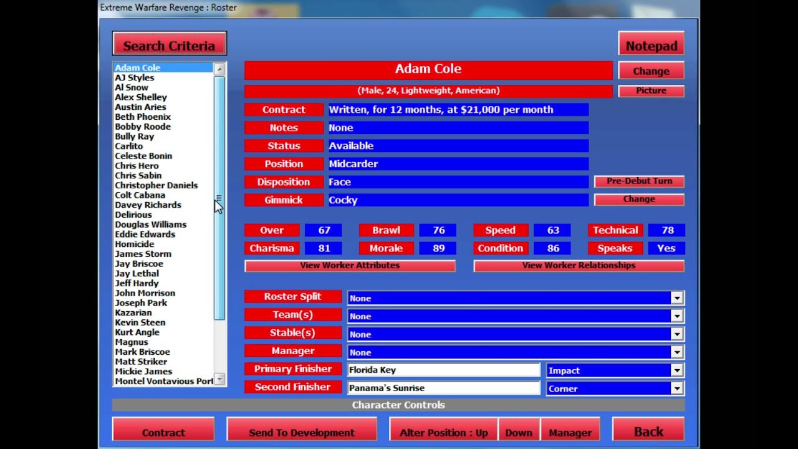Select Homicide in the roster list

pyautogui.click(x=134, y=244)
